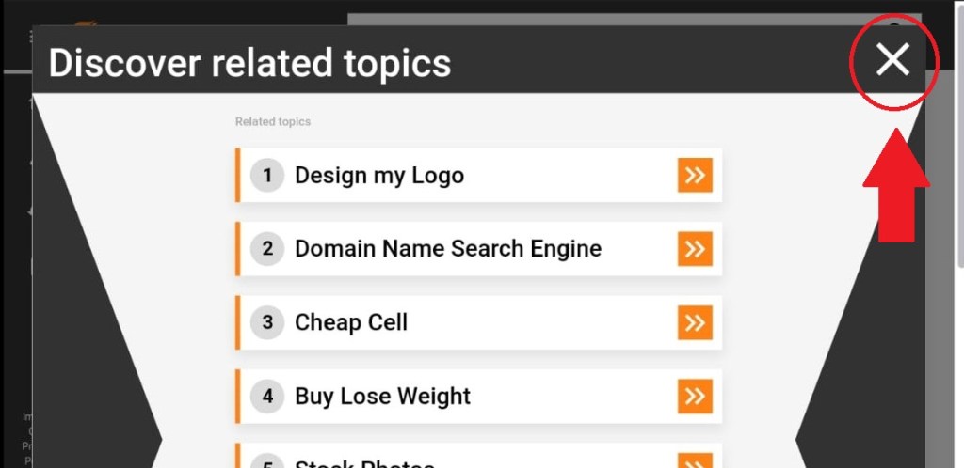Go to the Buy Lose Weight topic
Screen dimensions: 964x468
coord(382,396)
